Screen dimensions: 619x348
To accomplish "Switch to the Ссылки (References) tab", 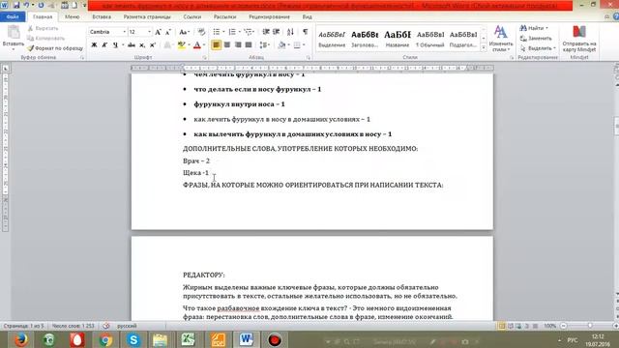I will (192, 17).
